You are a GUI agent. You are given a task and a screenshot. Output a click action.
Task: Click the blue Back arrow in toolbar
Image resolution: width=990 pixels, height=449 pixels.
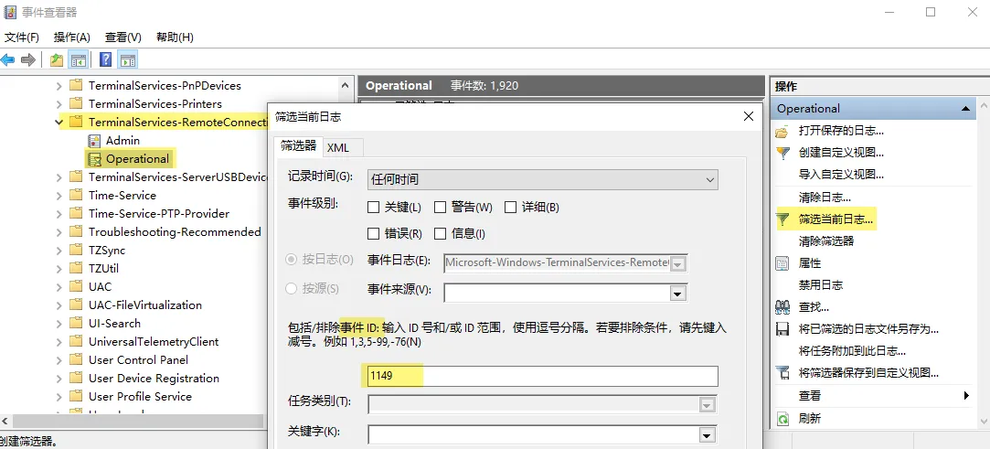pos(8,60)
